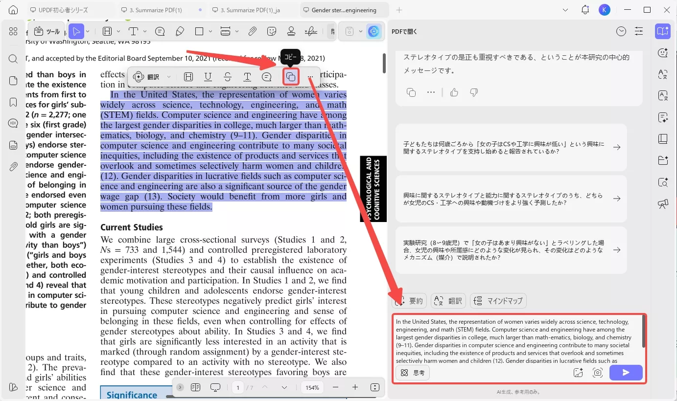Select the pencil drawing tool

coord(180,31)
